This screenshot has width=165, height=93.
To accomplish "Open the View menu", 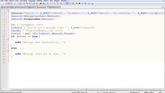I will coord(17,1).
